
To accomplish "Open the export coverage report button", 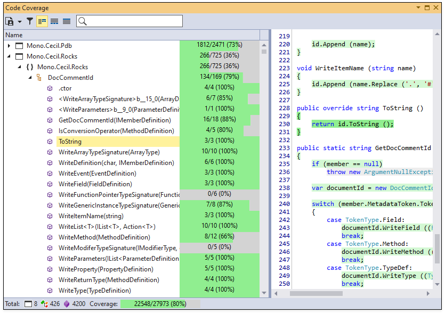I will [x=10, y=21].
